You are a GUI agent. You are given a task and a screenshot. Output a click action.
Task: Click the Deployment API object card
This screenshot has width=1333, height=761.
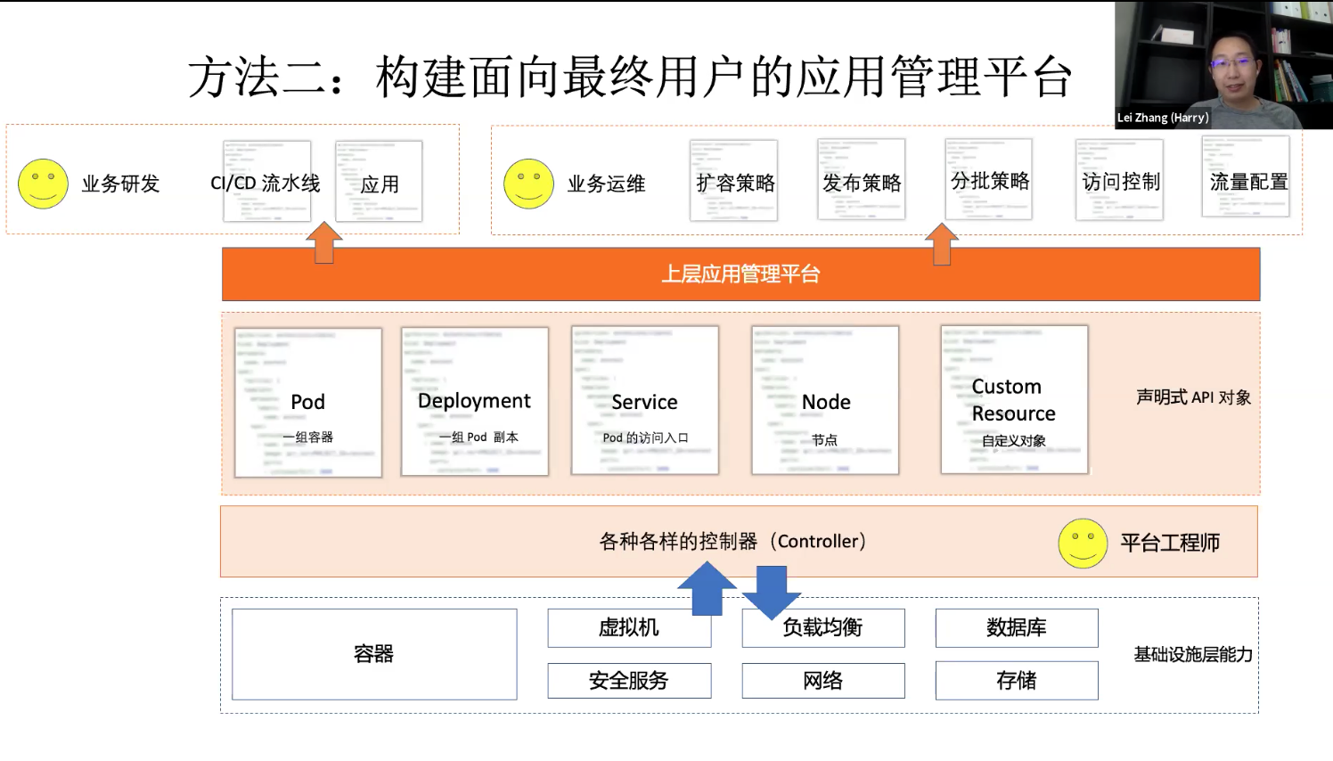point(475,401)
